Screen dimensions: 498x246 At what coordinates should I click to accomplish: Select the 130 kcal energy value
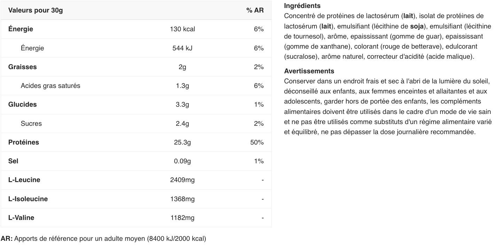coord(182,29)
